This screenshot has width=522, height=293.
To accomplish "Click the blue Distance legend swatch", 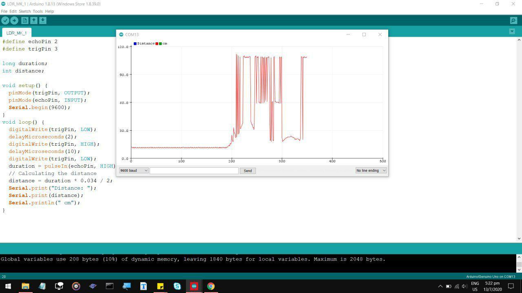I will 135,44.
